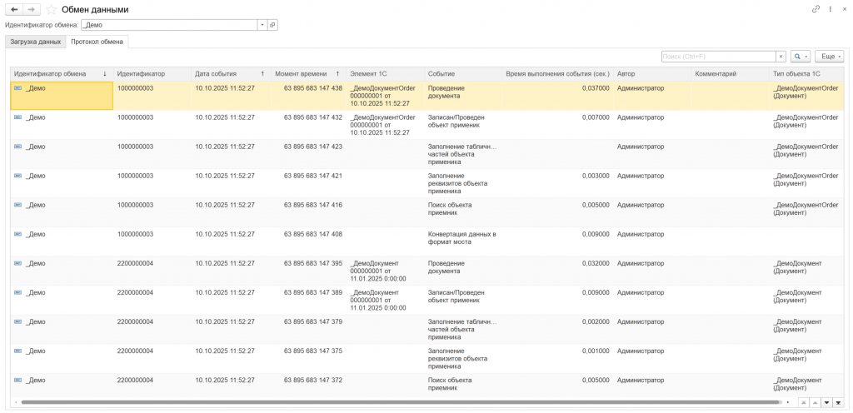Go back with the left arrow button

pos(14,9)
